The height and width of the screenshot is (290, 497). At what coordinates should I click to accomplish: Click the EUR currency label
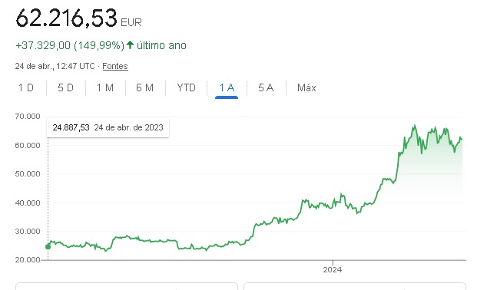[x=131, y=22]
